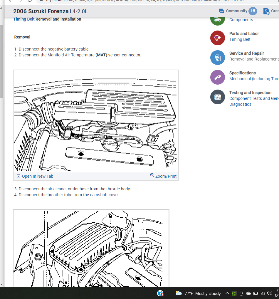Open engine diagram in new tab
Viewport: 279px width, 299px height.
[35, 176]
